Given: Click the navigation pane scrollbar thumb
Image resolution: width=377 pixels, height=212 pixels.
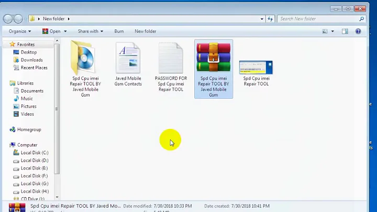Looking at the screenshot, I should (57, 109).
